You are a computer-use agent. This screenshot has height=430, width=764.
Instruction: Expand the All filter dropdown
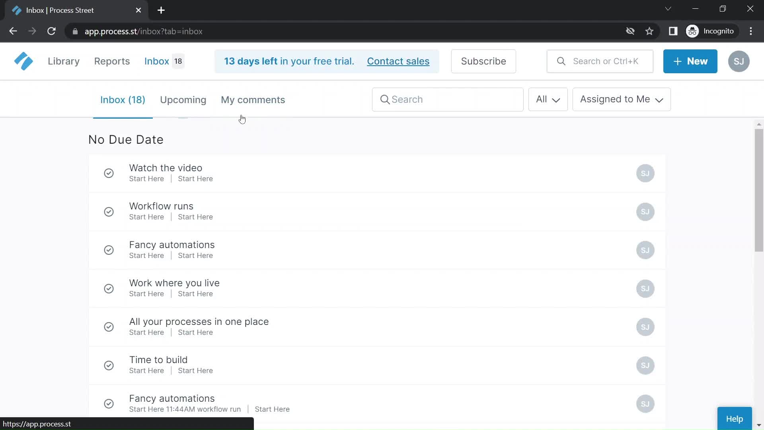tap(548, 99)
